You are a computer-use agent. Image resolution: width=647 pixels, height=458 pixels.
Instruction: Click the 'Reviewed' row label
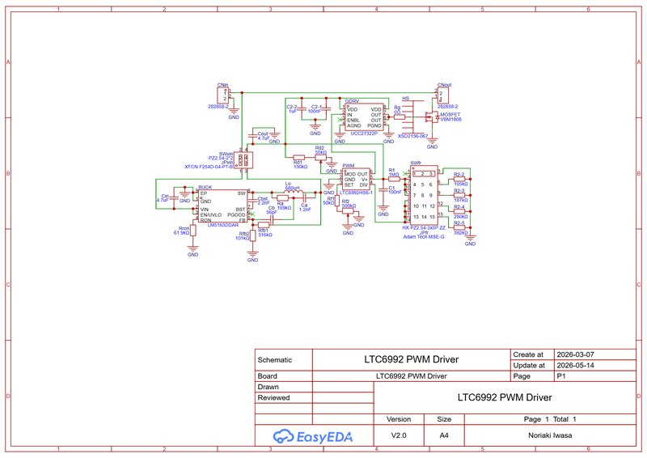[273, 397]
